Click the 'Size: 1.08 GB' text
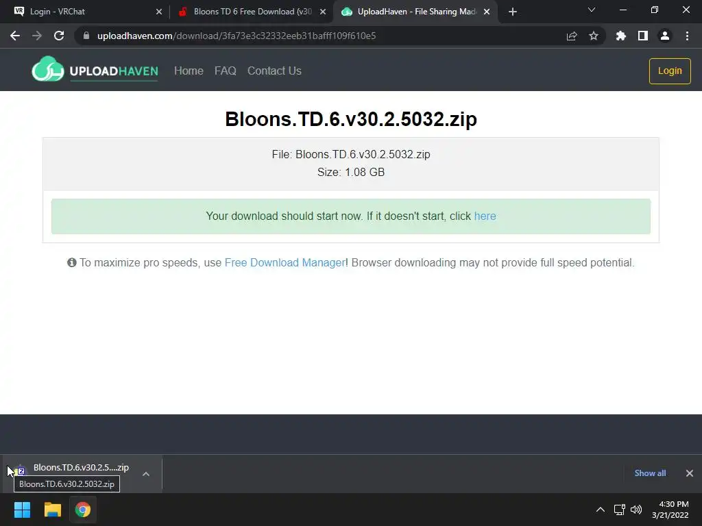 (x=351, y=172)
